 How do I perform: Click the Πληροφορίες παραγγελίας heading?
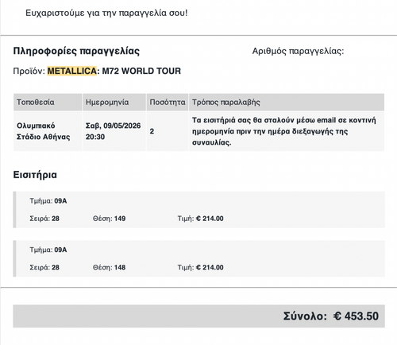(76, 51)
